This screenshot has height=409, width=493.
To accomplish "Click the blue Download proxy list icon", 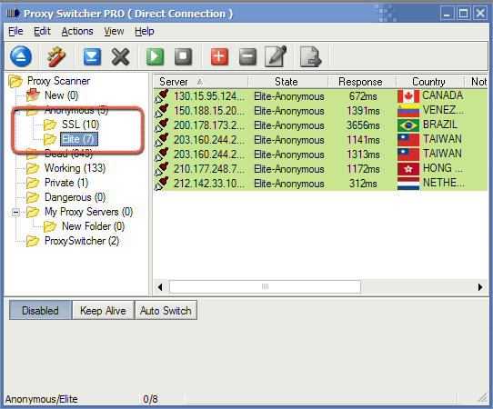I will click(92, 56).
